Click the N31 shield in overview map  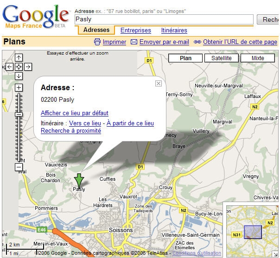point(236,235)
